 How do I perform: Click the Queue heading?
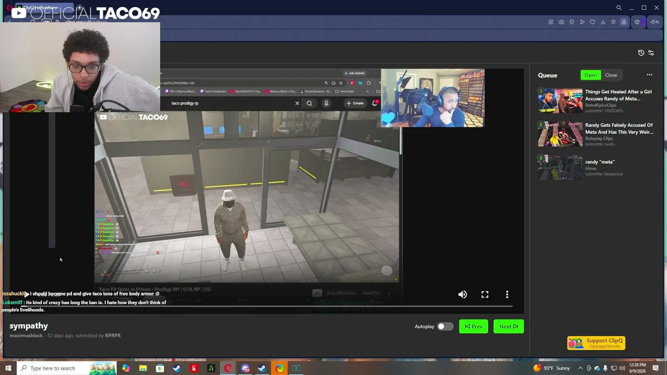click(548, 75)
